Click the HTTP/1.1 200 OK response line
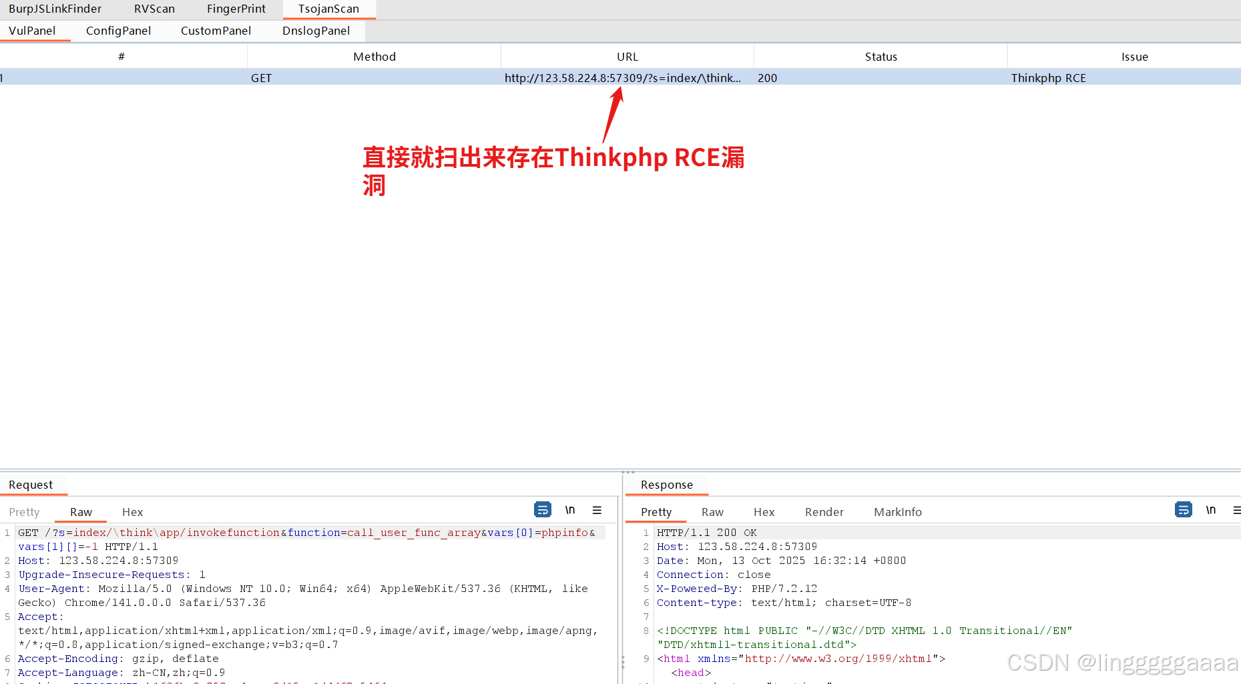 pos(707,533)
